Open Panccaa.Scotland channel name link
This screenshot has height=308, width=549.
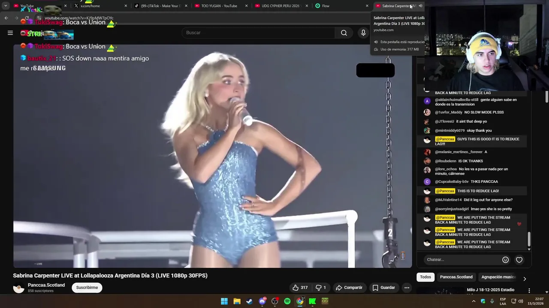click(x=46, y=285)
